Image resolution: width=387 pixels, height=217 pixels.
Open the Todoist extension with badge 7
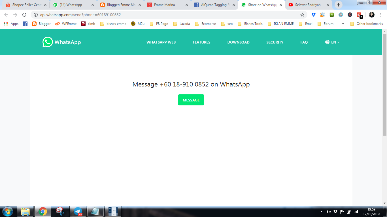click(x=359, y=15)
